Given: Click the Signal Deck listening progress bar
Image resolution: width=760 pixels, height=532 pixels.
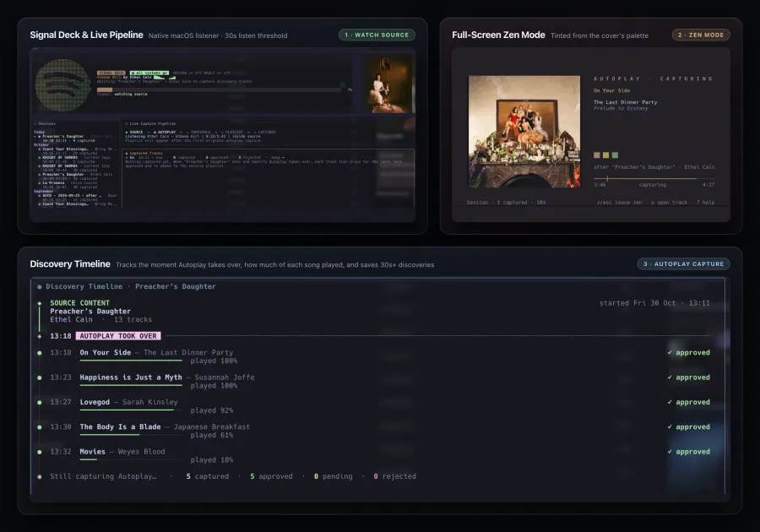Looking at the screenshot, I should [x=219, y=90].
